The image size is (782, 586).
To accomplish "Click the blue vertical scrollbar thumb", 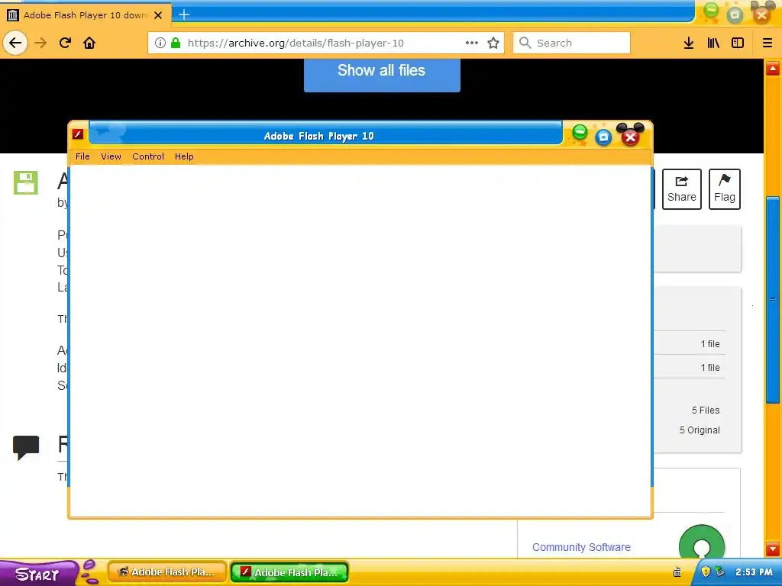I will pos(773,300).
